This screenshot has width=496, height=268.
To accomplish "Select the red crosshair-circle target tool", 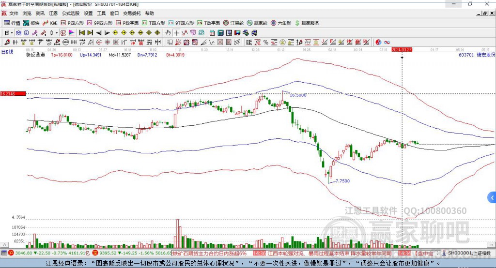I will 99,43.
